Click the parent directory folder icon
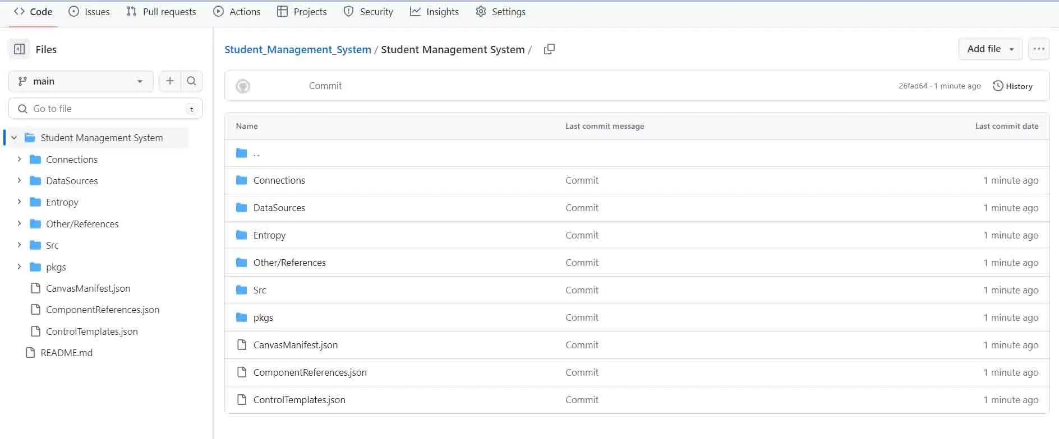The width and height of the screenshot is (1059, 439). pyautogui.click(x=242, y=153)
